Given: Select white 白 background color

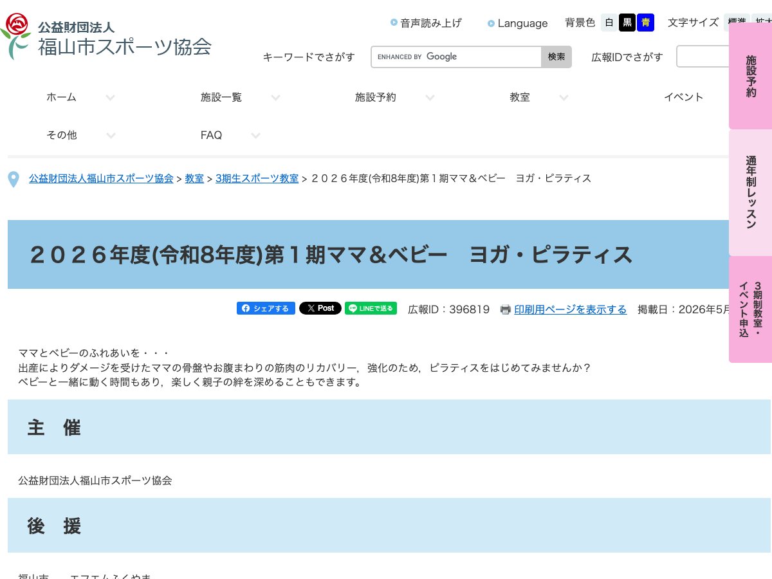Looking at the screenshot, I should 609,23.
